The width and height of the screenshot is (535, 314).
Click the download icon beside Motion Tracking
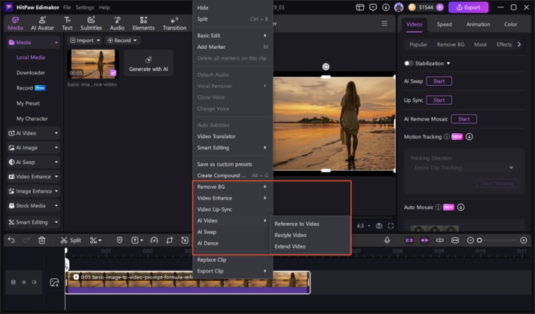click(469, 137)
